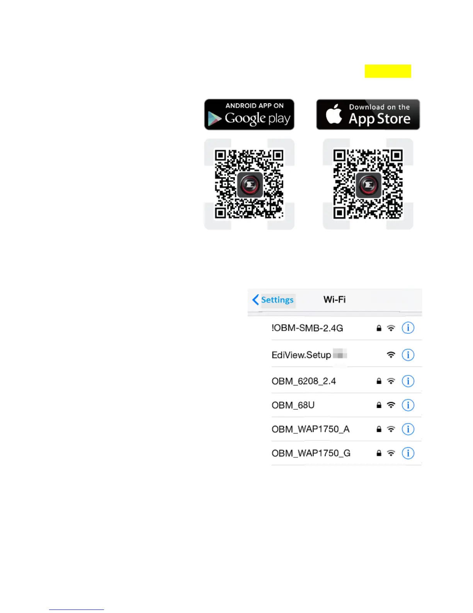This screenshot has width=473, height=613.
Task: Click the Wi-Fi title in the header
Action: coord(335,300)
